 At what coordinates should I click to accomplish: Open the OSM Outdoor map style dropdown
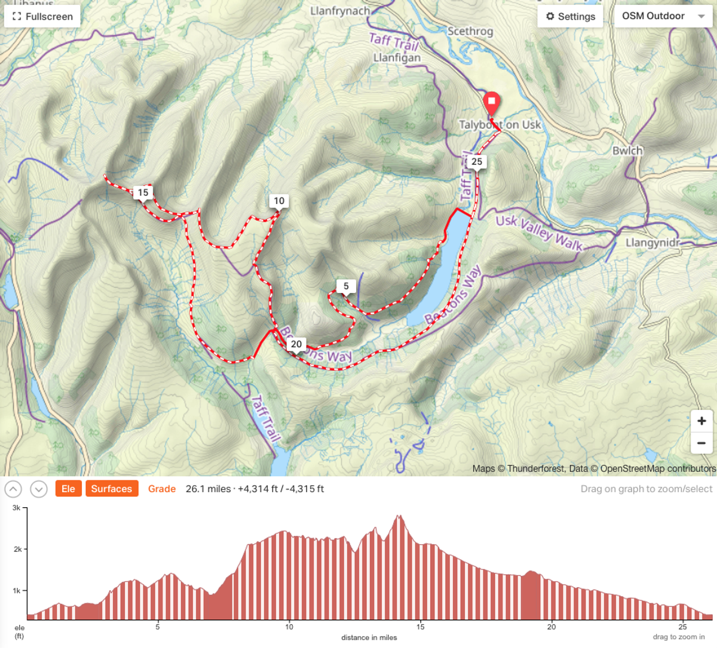663,16
